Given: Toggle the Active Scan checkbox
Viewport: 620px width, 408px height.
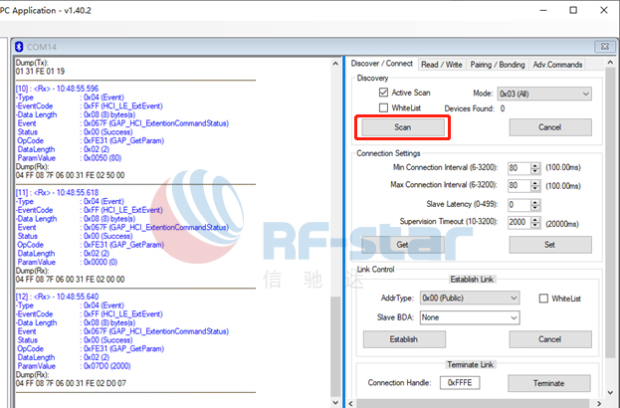Looking at the screenshot, I should click(x=383, y=93).
